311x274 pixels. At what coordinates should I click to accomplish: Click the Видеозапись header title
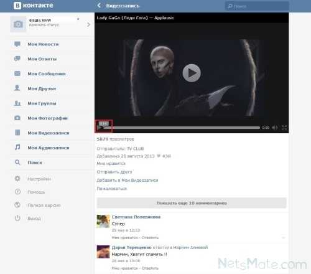click(123, 6)
